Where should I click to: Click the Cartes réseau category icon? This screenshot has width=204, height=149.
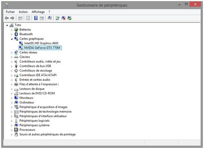(16, 53)
